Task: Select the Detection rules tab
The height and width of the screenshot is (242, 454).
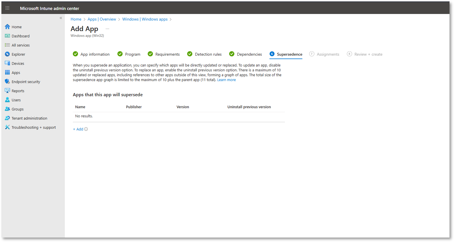Action: (x=208, y=54)
